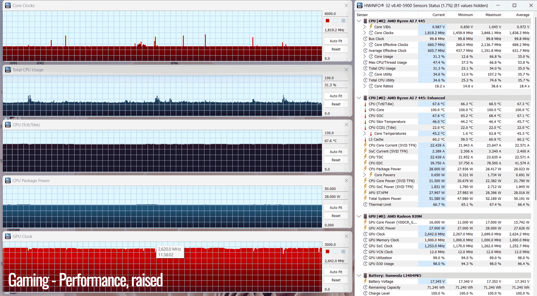Screen dimensions: 537x296
Task: Pick the red color swatch in GPU Clock graph
Action: tap(328, 252)
